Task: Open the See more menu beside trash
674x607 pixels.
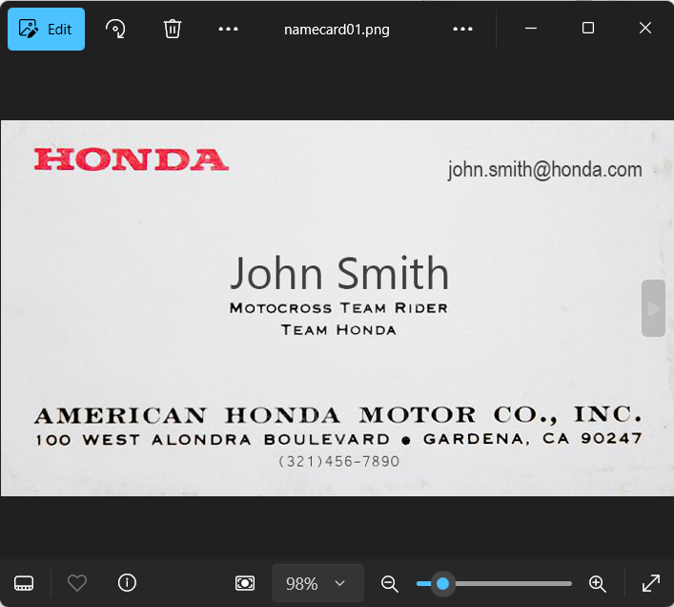Action: (x=228, y=30)
